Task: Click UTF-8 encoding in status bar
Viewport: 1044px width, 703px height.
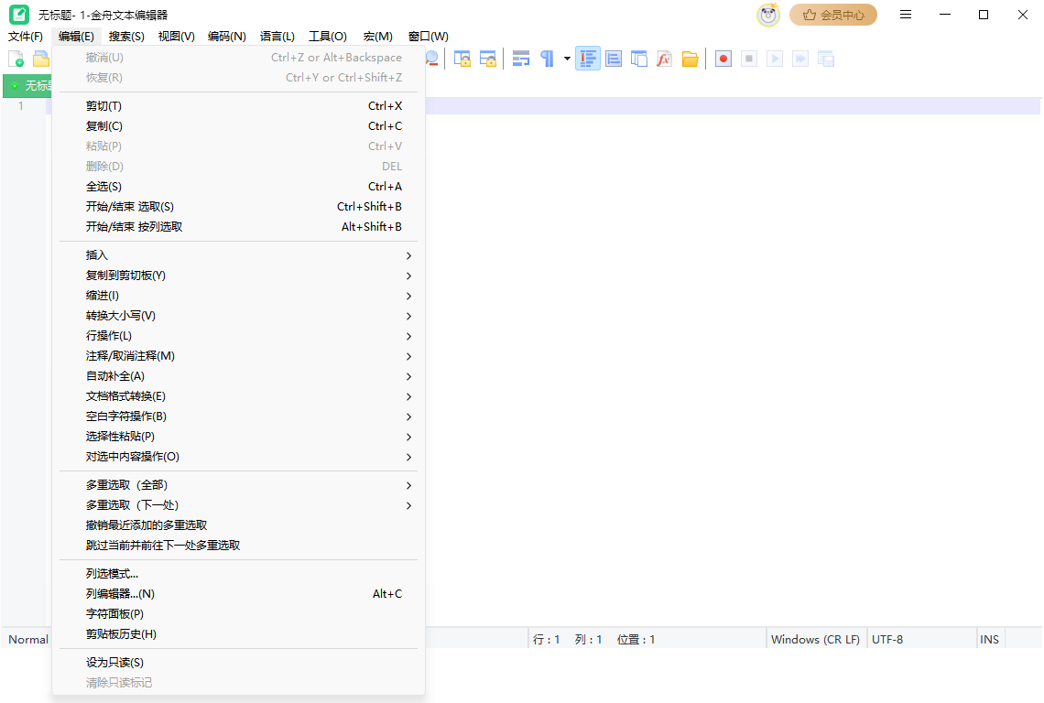Action: tap(887, 639)
